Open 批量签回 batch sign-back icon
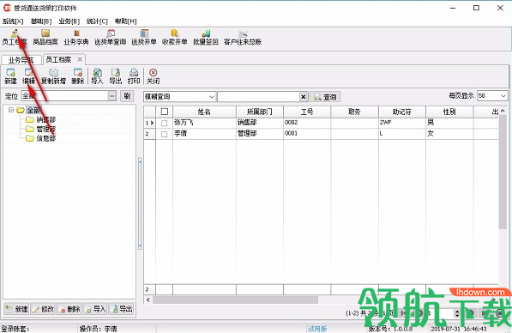The width and height of the screenshot is (512, 333). click(x=205, y=37)
